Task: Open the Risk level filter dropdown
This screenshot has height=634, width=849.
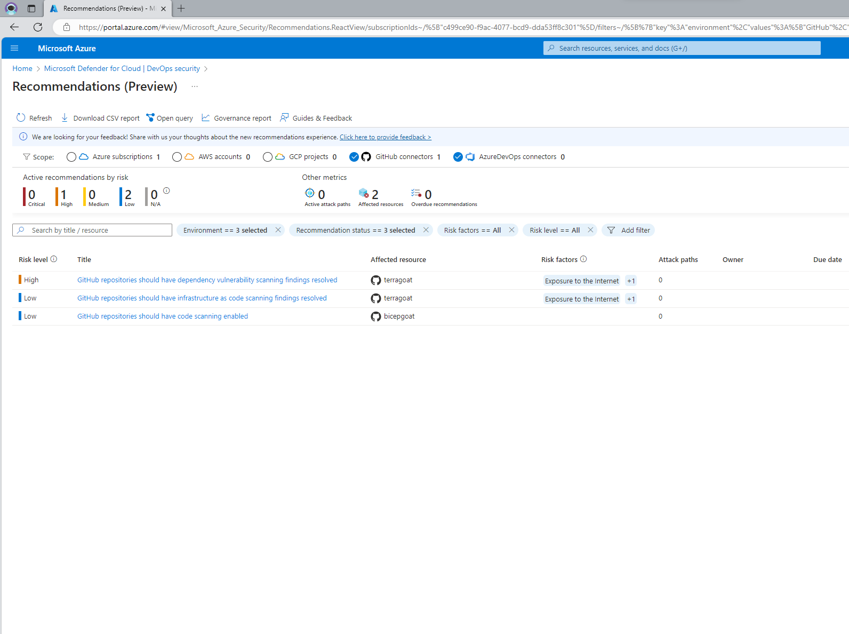Action: coord(554,230)
